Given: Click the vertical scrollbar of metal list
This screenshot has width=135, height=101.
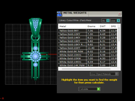Looking at the screenshot, I should [x=119, y=34].
